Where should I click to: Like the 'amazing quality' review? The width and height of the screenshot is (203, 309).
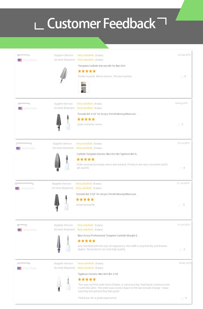(181, 205)
